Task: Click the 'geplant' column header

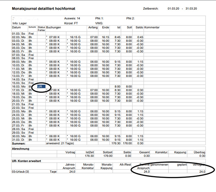Action: (x=182, y=164)
